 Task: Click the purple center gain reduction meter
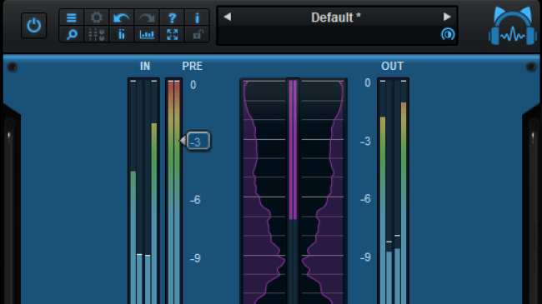(x=293, y=150)
